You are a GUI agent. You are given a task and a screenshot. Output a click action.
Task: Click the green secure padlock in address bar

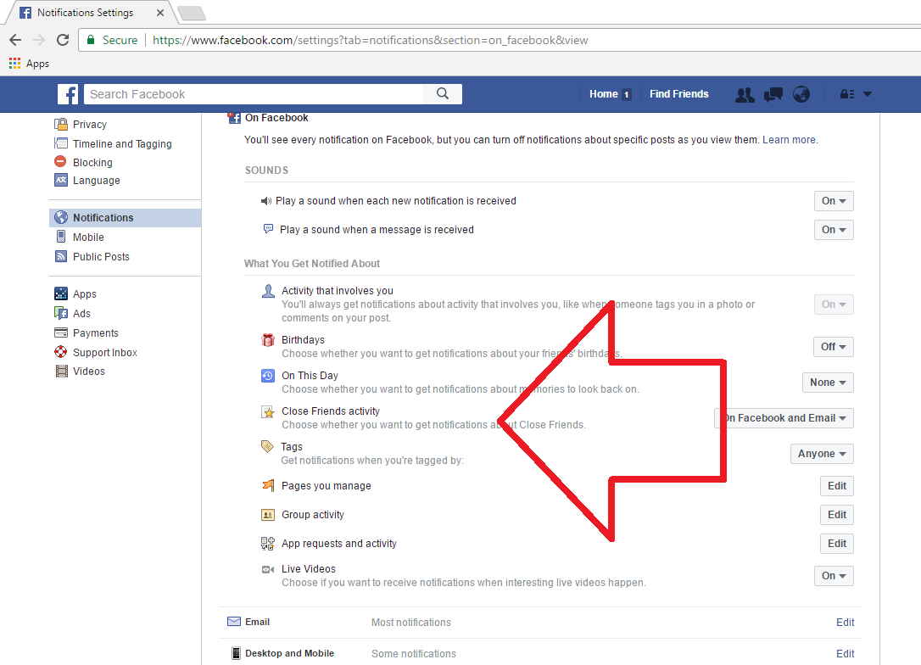pyautogui.click(x=91, y=40)
